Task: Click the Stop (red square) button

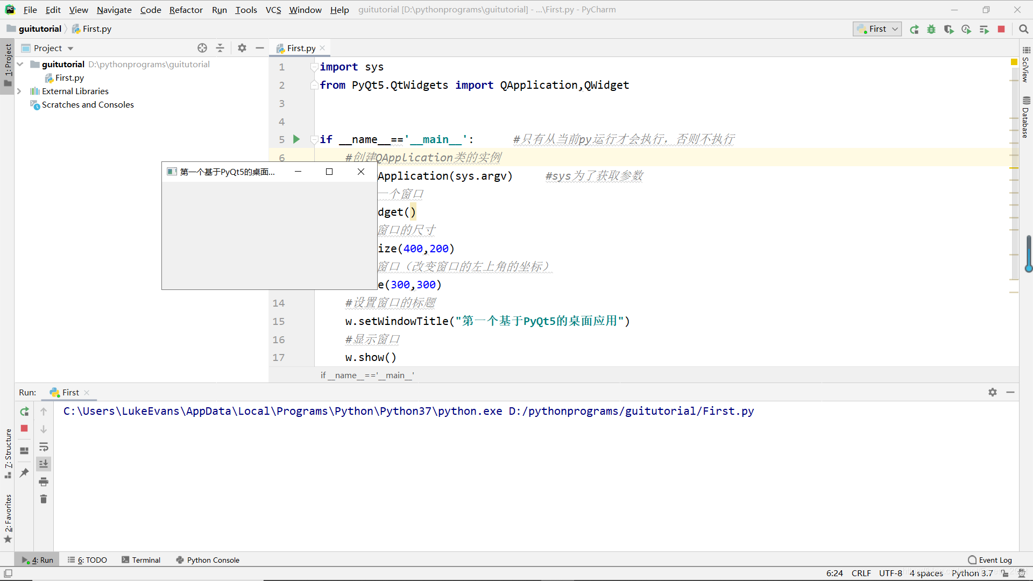Action: (24, 428)
